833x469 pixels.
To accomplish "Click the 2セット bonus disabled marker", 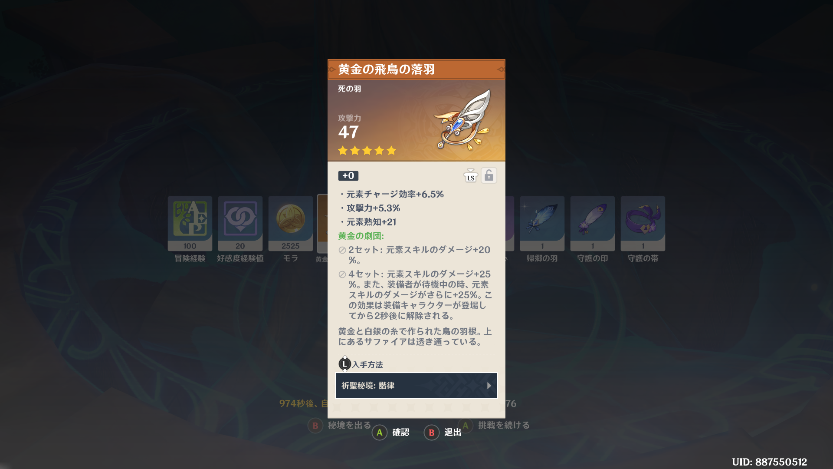I will (342, 250).
